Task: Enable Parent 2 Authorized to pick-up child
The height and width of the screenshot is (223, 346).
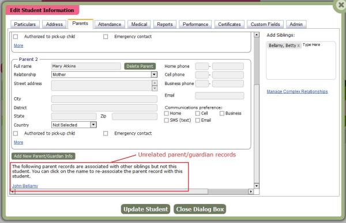Action: [16, 133]
